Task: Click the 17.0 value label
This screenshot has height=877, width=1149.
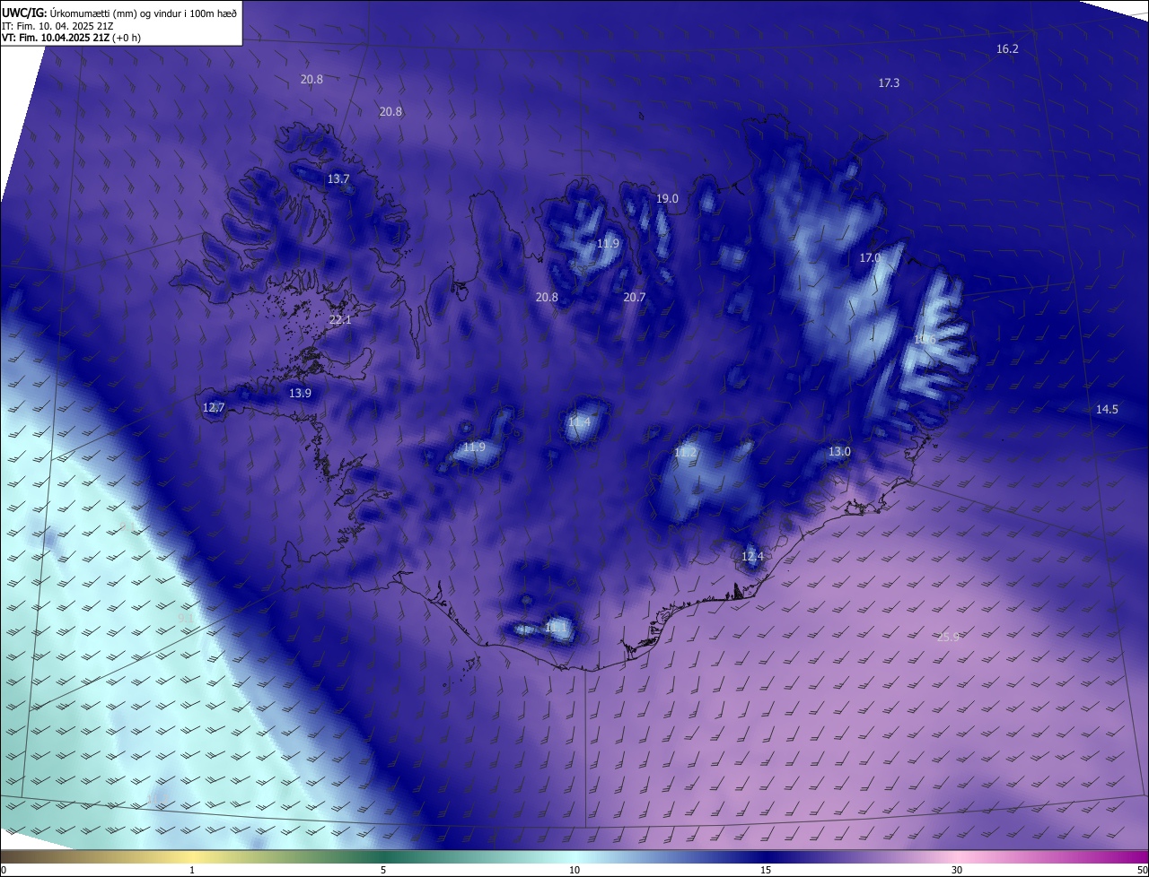Action: coord(870,257)
